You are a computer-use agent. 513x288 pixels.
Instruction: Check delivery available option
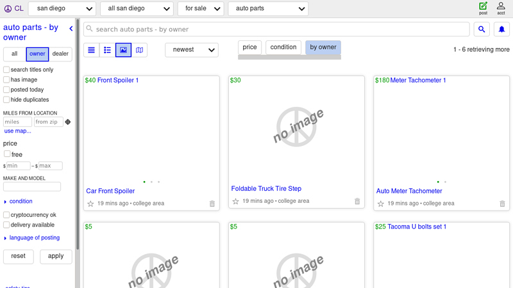[x=6, y=225]
